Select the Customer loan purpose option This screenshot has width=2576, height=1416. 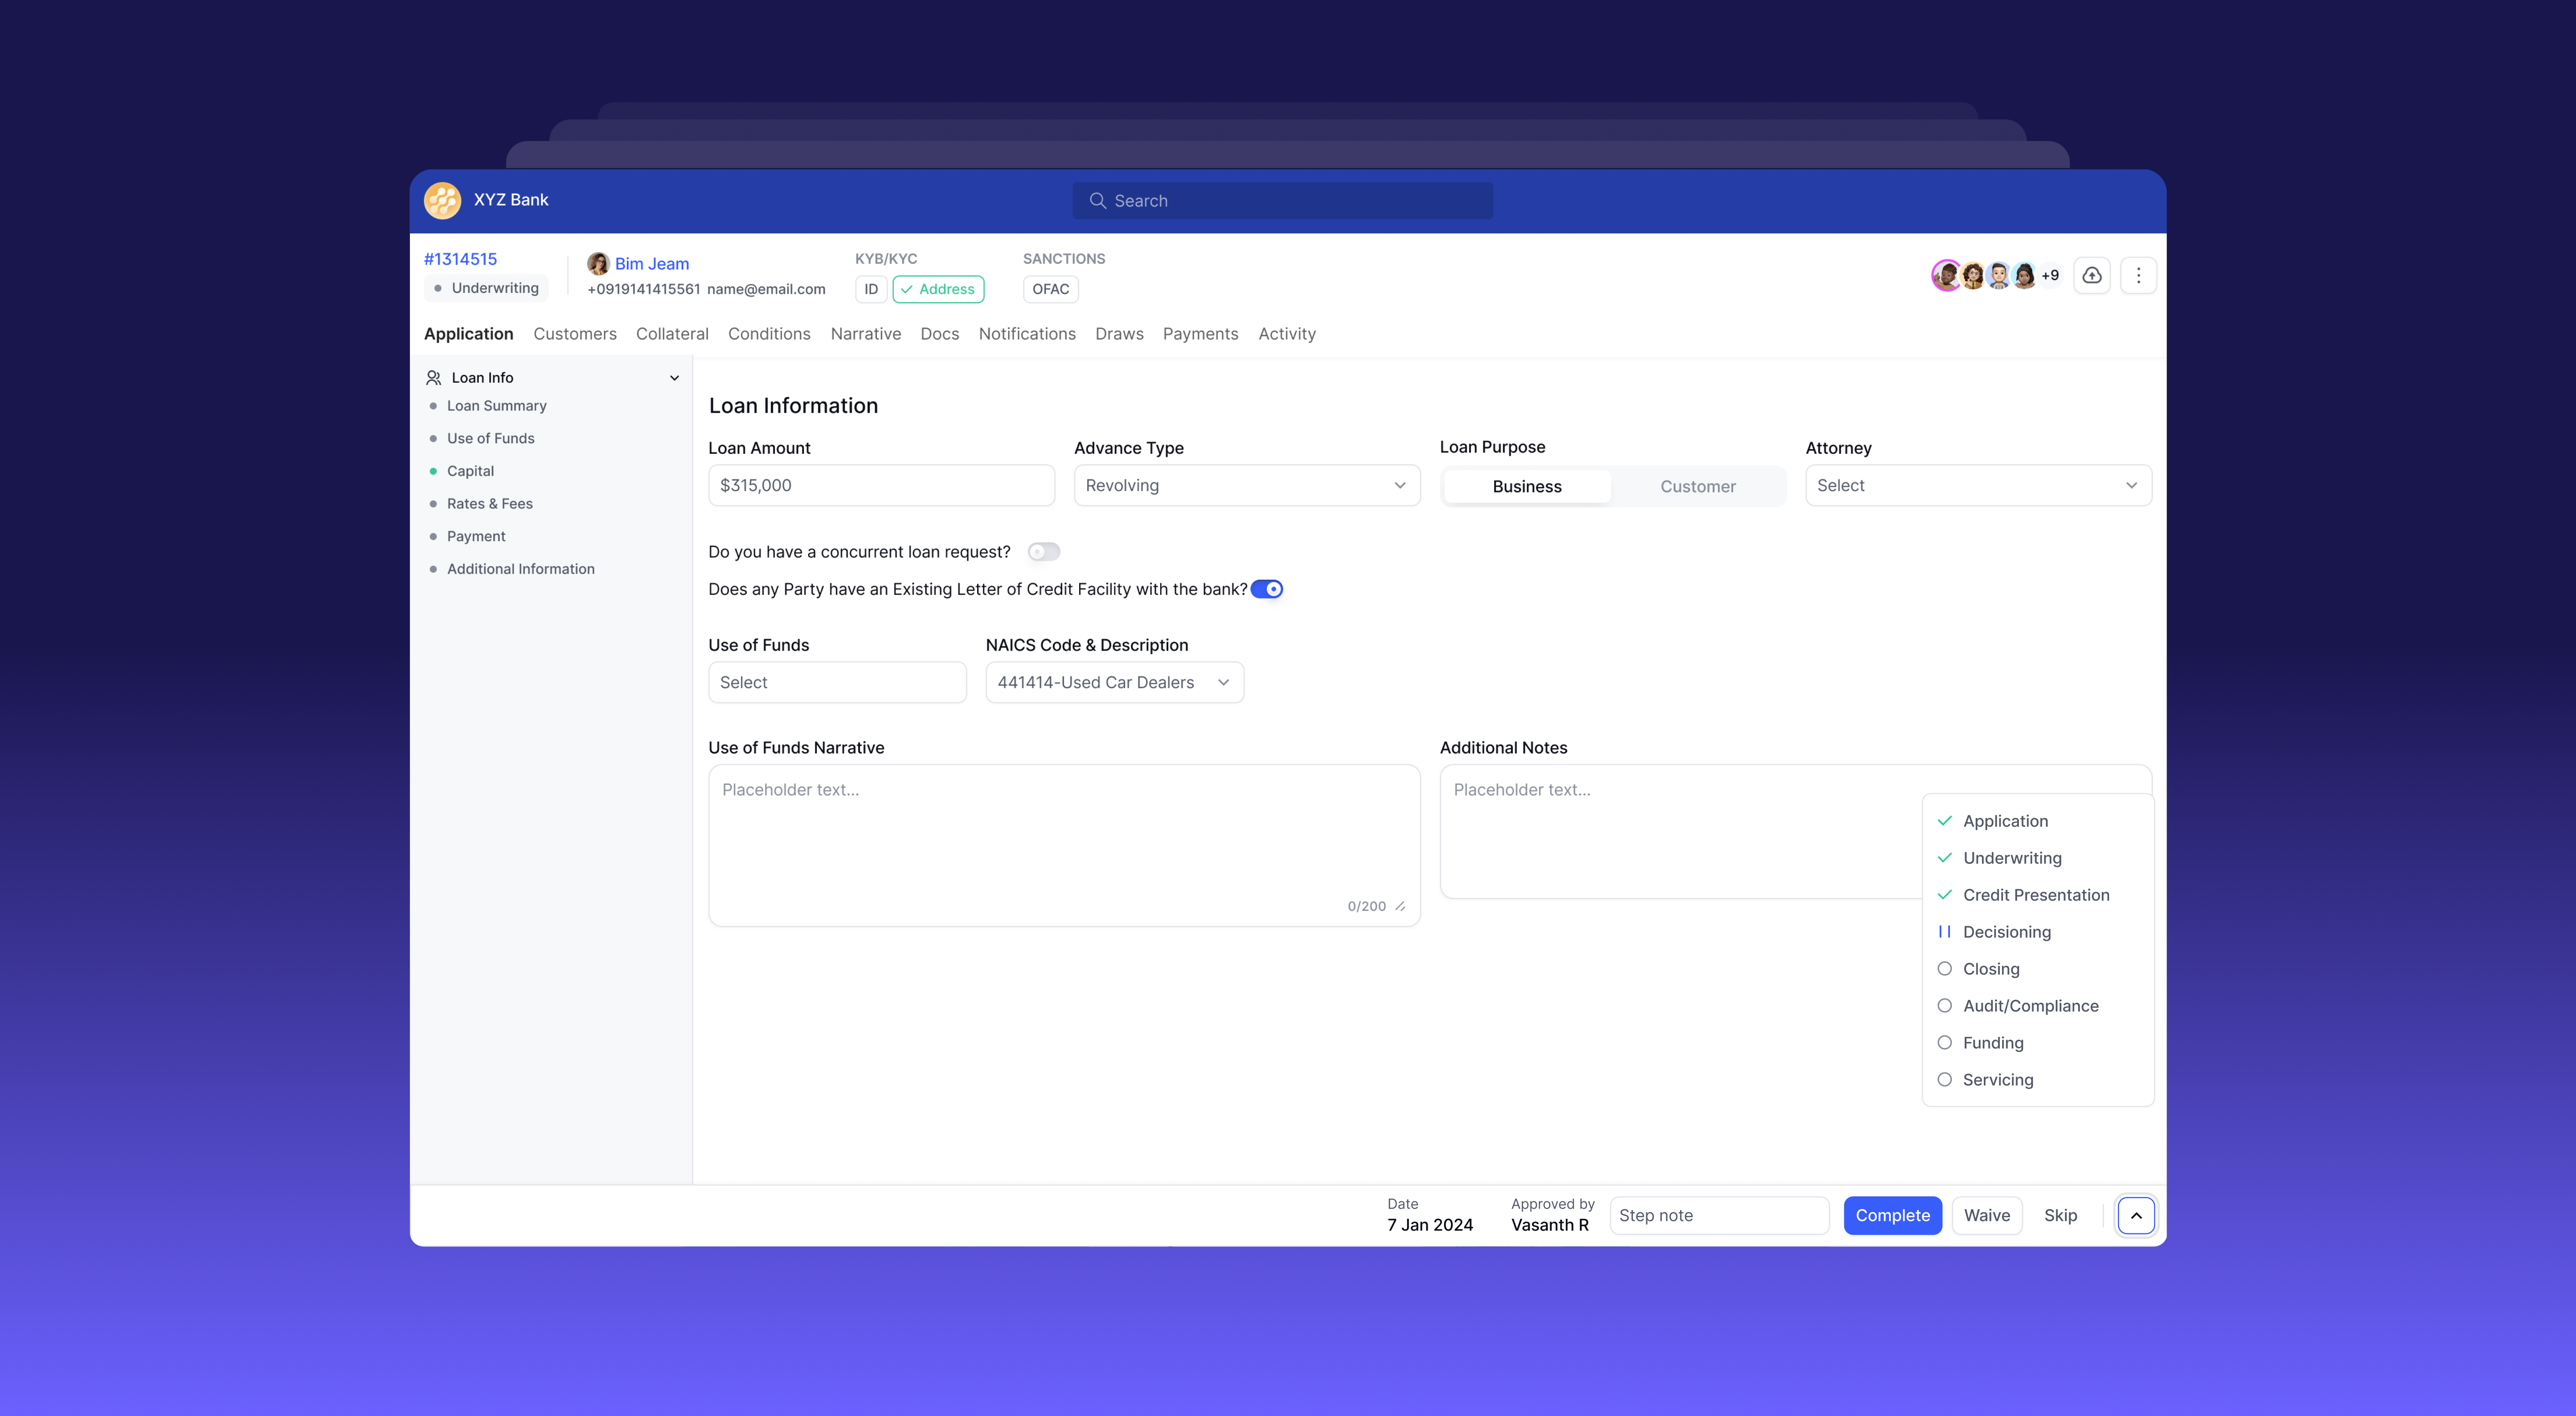[x=1698, y=487]
